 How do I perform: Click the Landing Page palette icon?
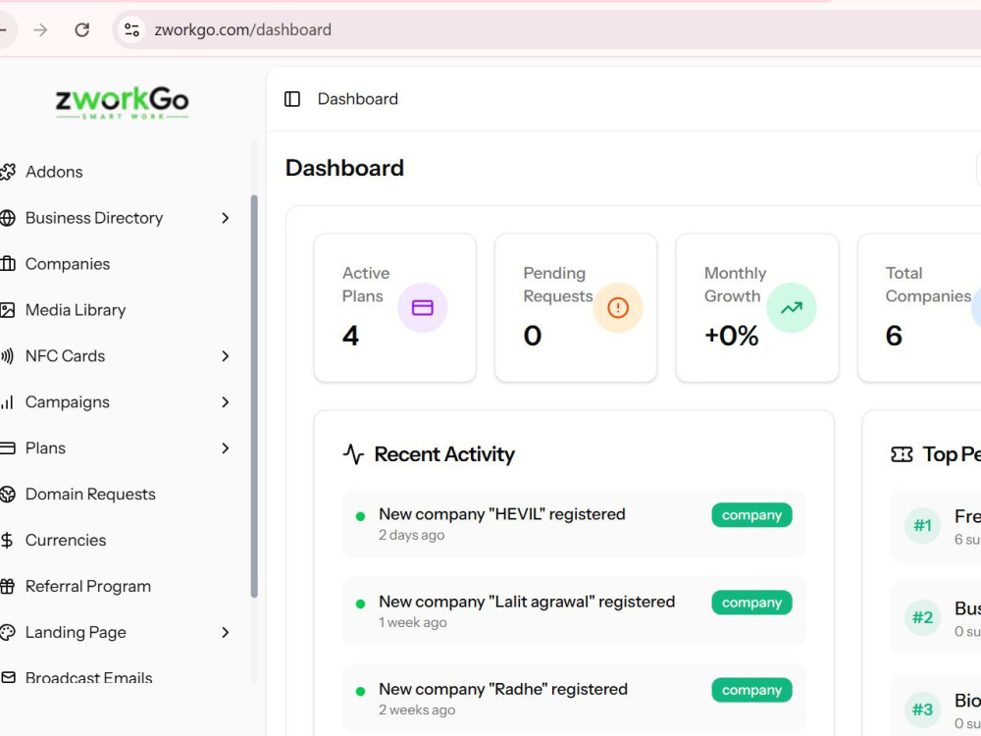(x=8, y=632)
